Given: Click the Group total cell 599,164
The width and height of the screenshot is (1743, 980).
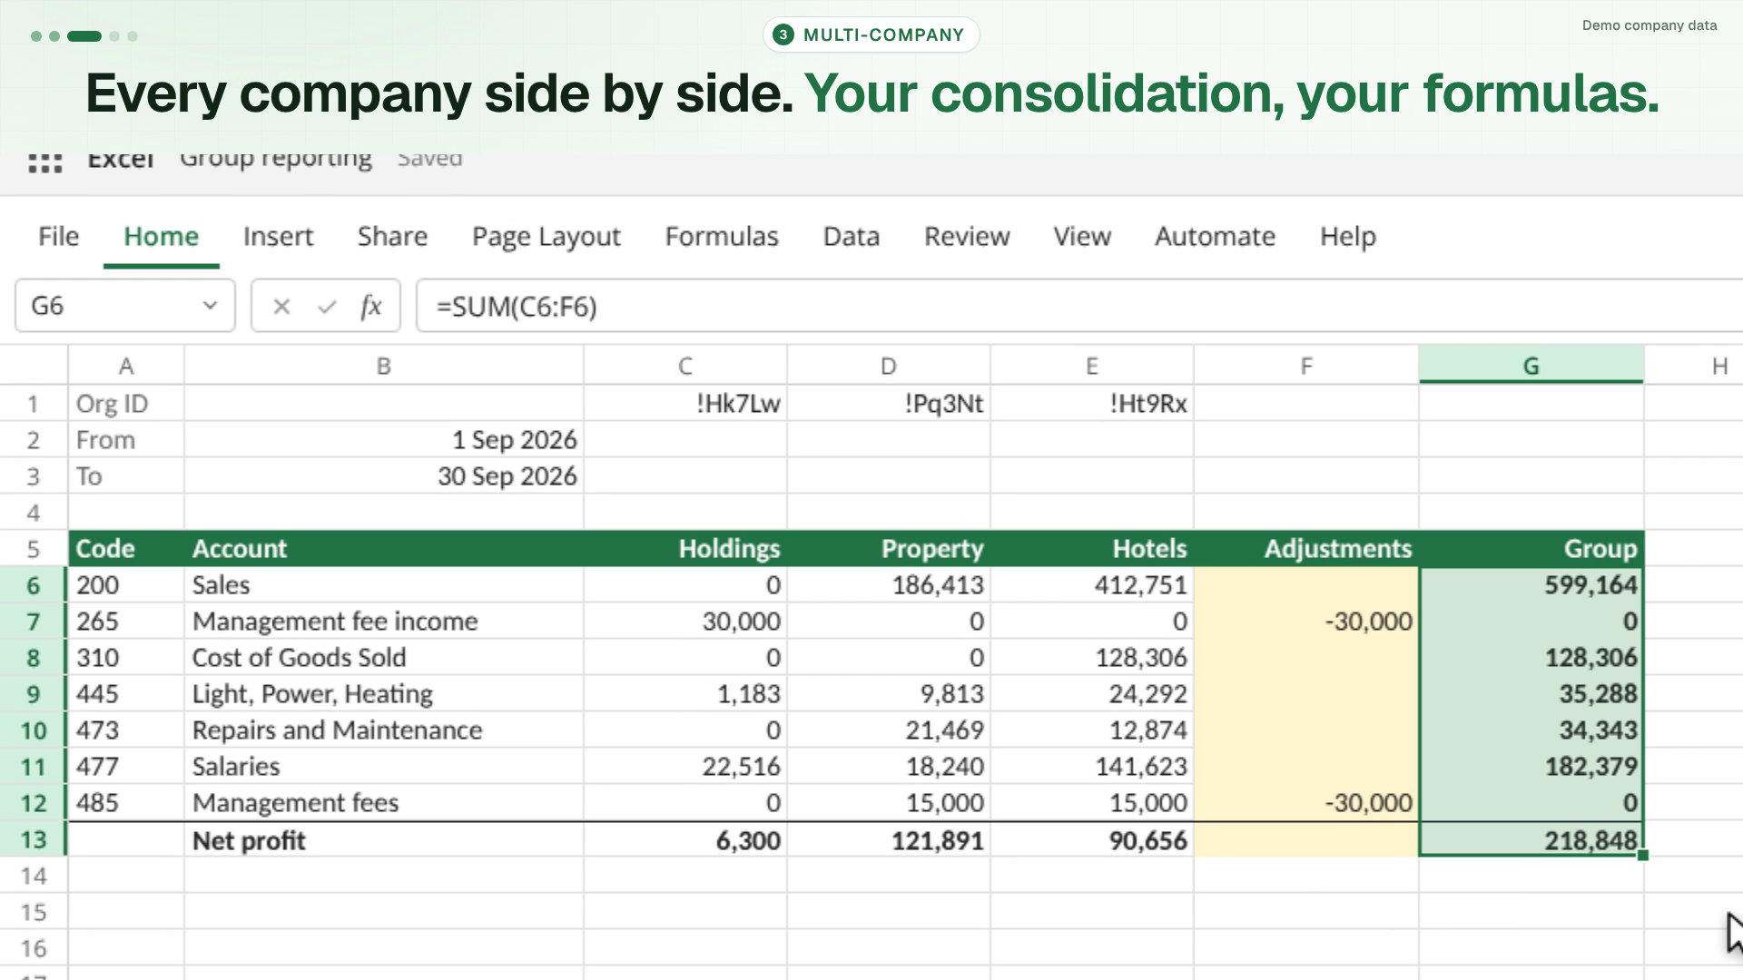Looking at the screenshot, I should pos(1531,585).
